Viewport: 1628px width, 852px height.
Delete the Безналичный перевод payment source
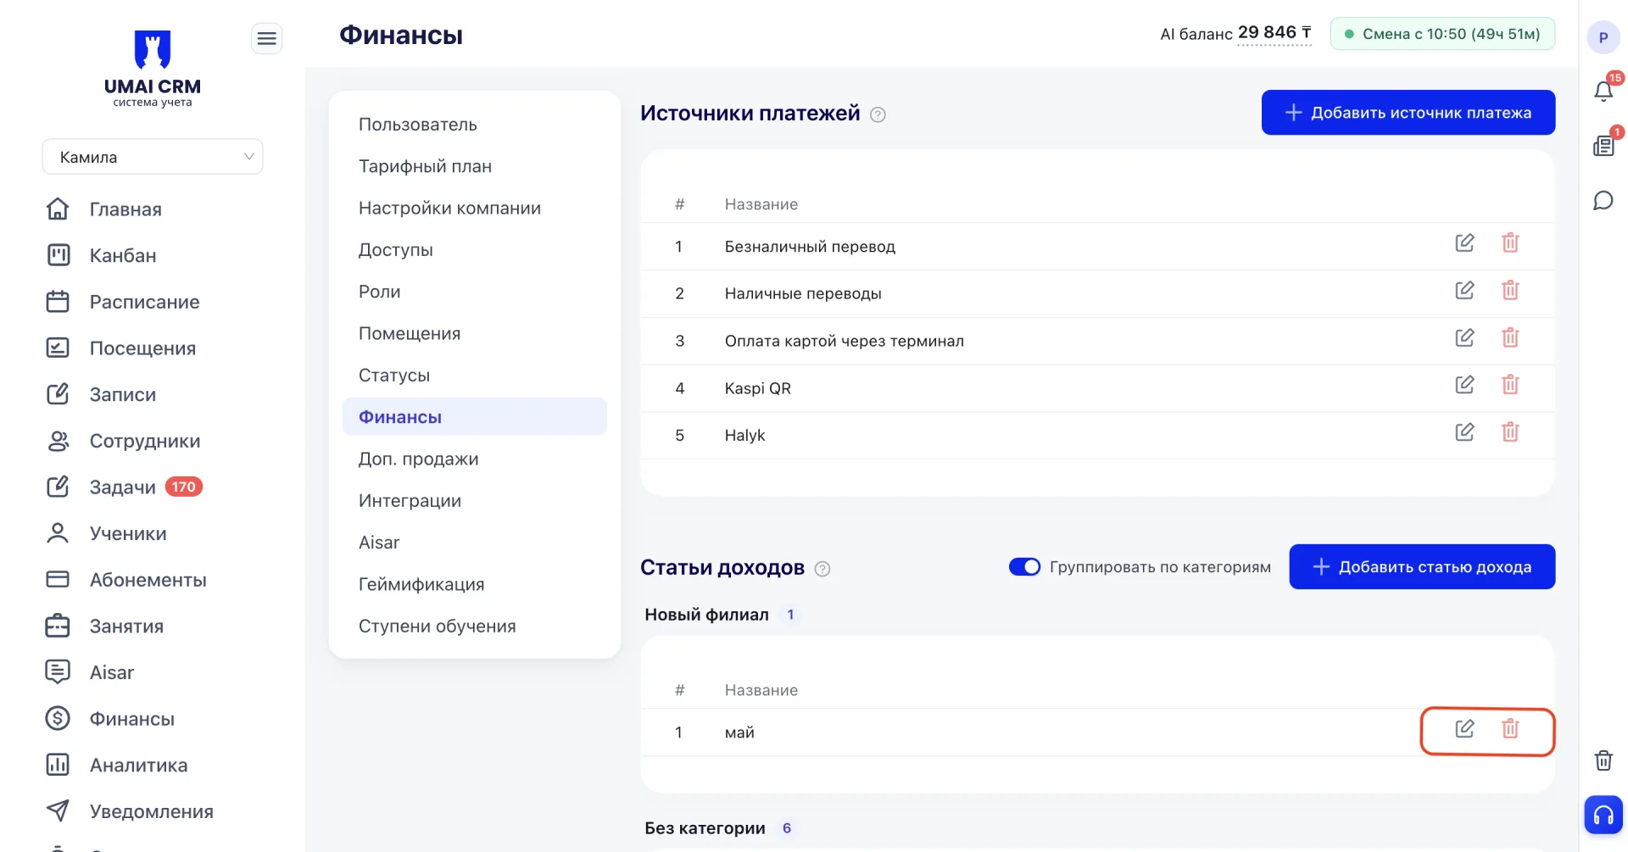click(x=1510, y=243)
